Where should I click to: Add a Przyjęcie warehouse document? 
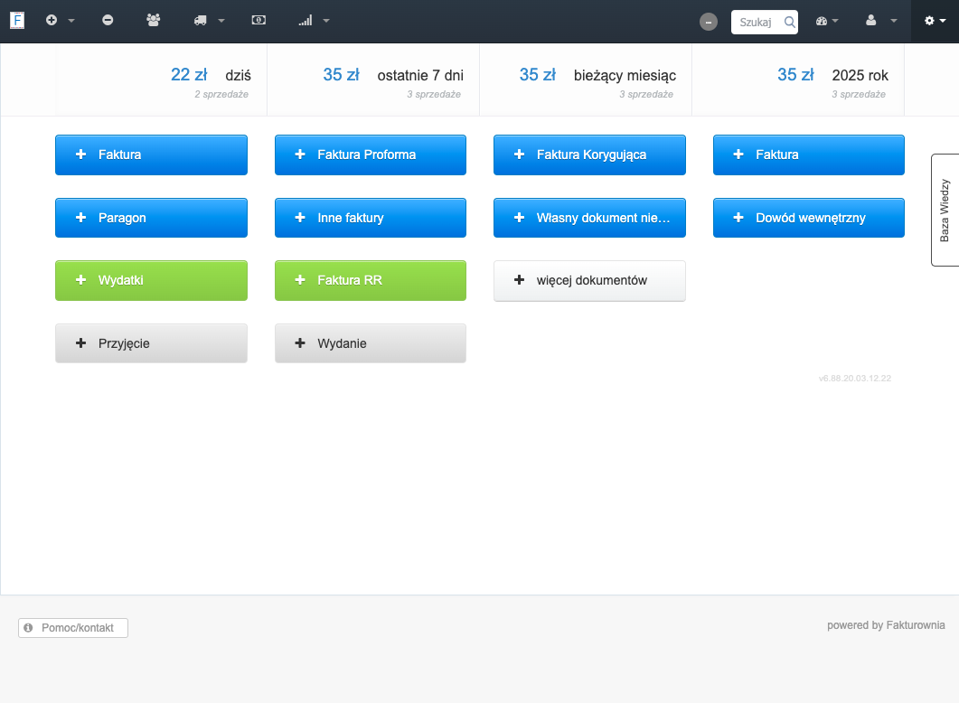coord(151,343)
